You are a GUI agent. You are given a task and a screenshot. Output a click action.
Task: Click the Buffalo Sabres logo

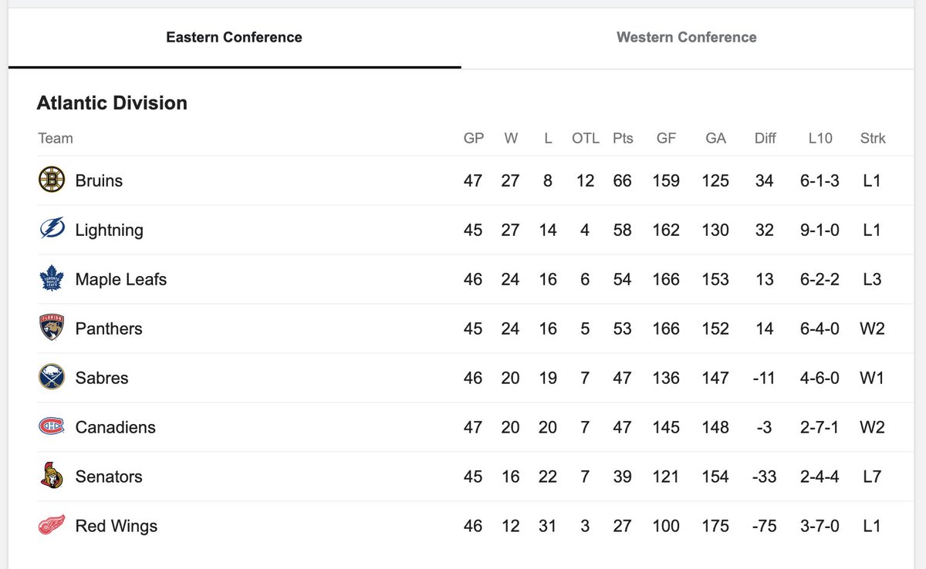[52, 378]
